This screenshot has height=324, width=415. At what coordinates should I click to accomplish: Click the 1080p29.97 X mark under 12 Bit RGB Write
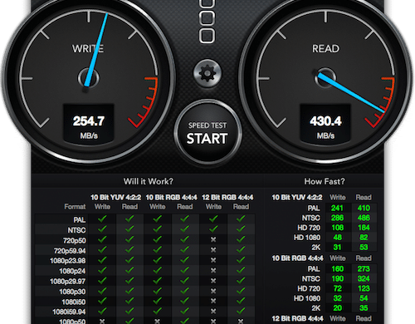213,281
